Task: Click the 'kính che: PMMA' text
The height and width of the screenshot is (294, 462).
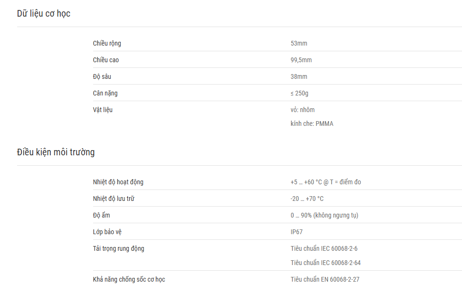Action: (312, 123)
